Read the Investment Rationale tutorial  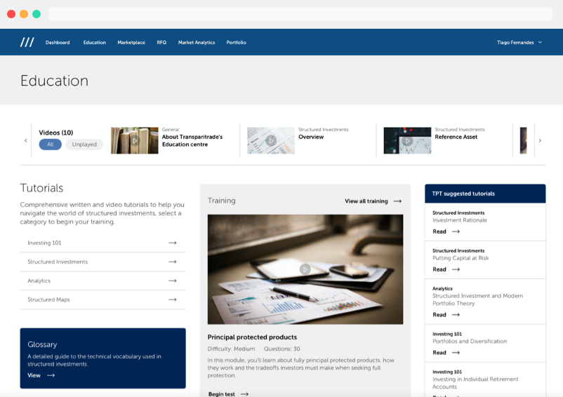[439, 231]
